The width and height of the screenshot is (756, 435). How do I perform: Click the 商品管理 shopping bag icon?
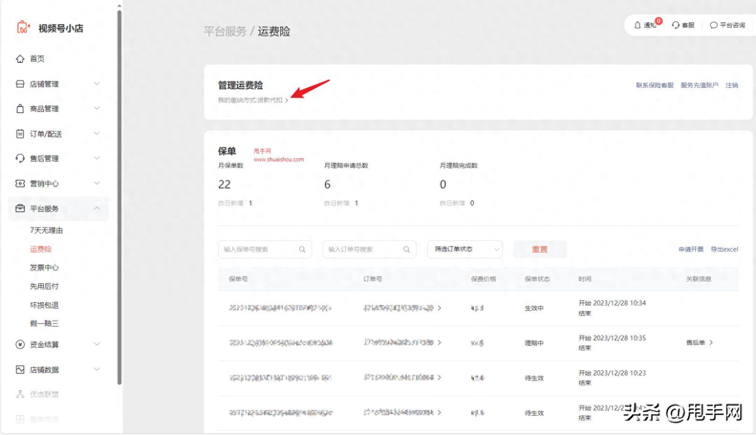click(20, 109)
